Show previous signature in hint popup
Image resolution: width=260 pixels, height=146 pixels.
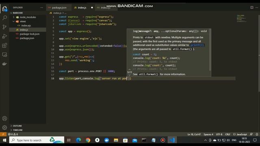(130, 69)
